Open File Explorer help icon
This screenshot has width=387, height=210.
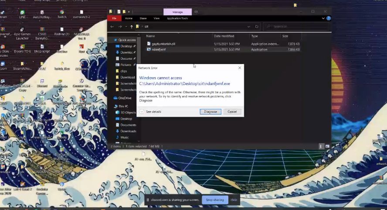329,18
